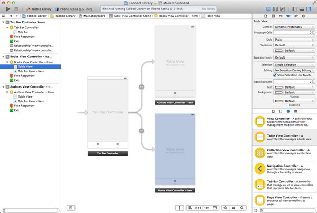The image size is (317, 213).
Task: Select Authors View Controller - Item scene label
Action: tap(175, 103)
